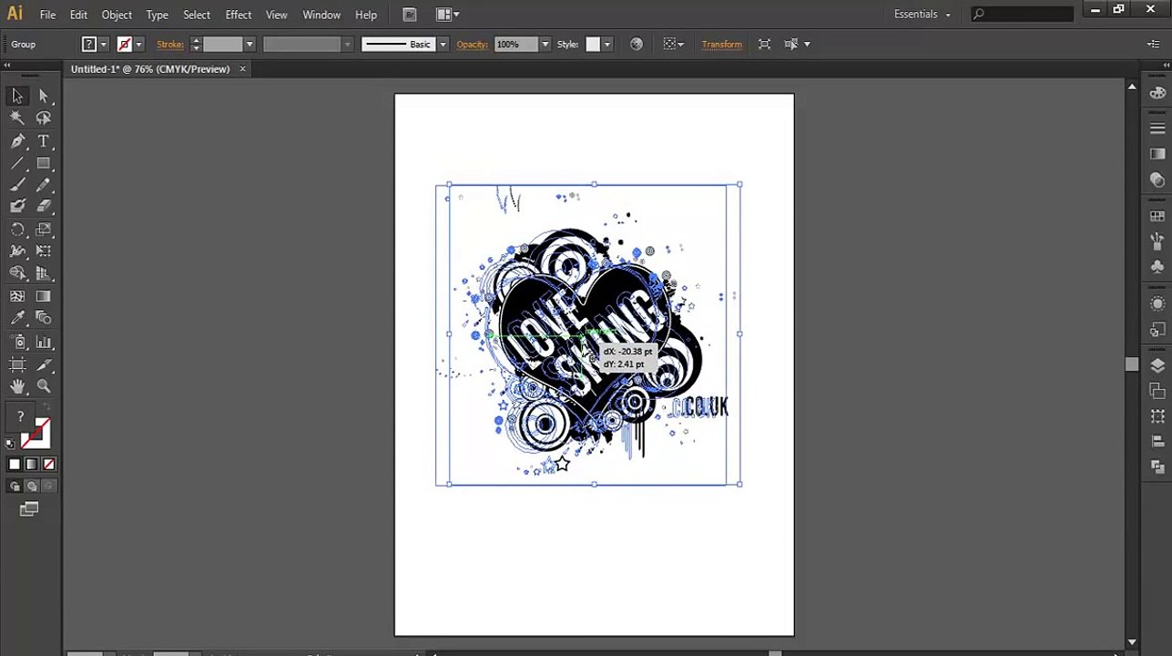Swap fill and stroke colors
The height and width of the screenshot is (656, 1172).
[46, 406]
